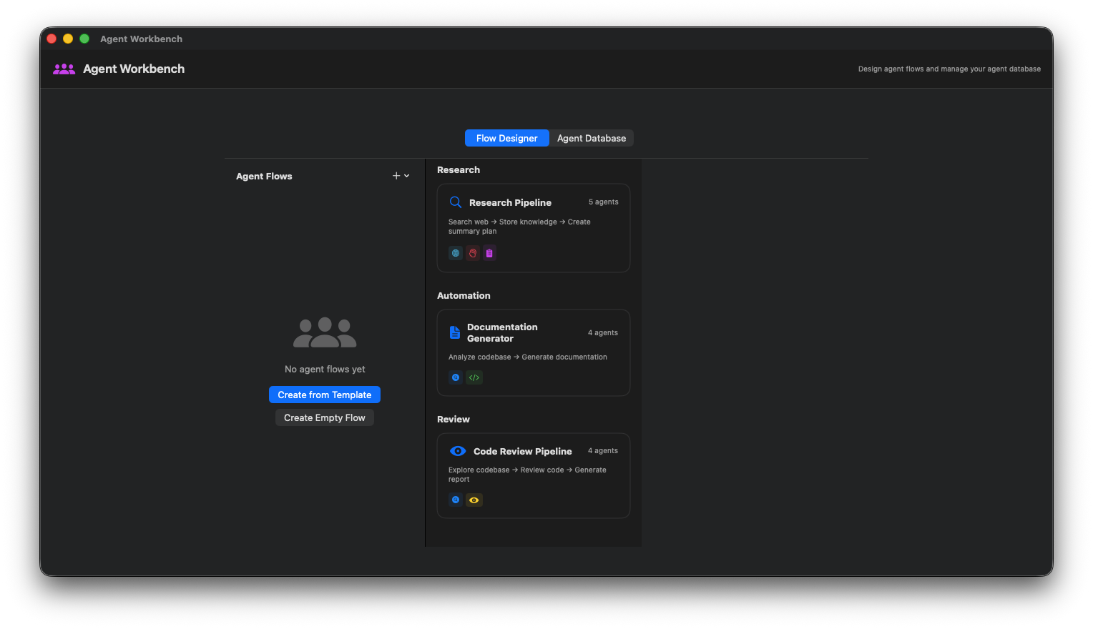Click the yellow eye reviewer agent icon
Screen dimensions: 1093x629
(474, 500)
